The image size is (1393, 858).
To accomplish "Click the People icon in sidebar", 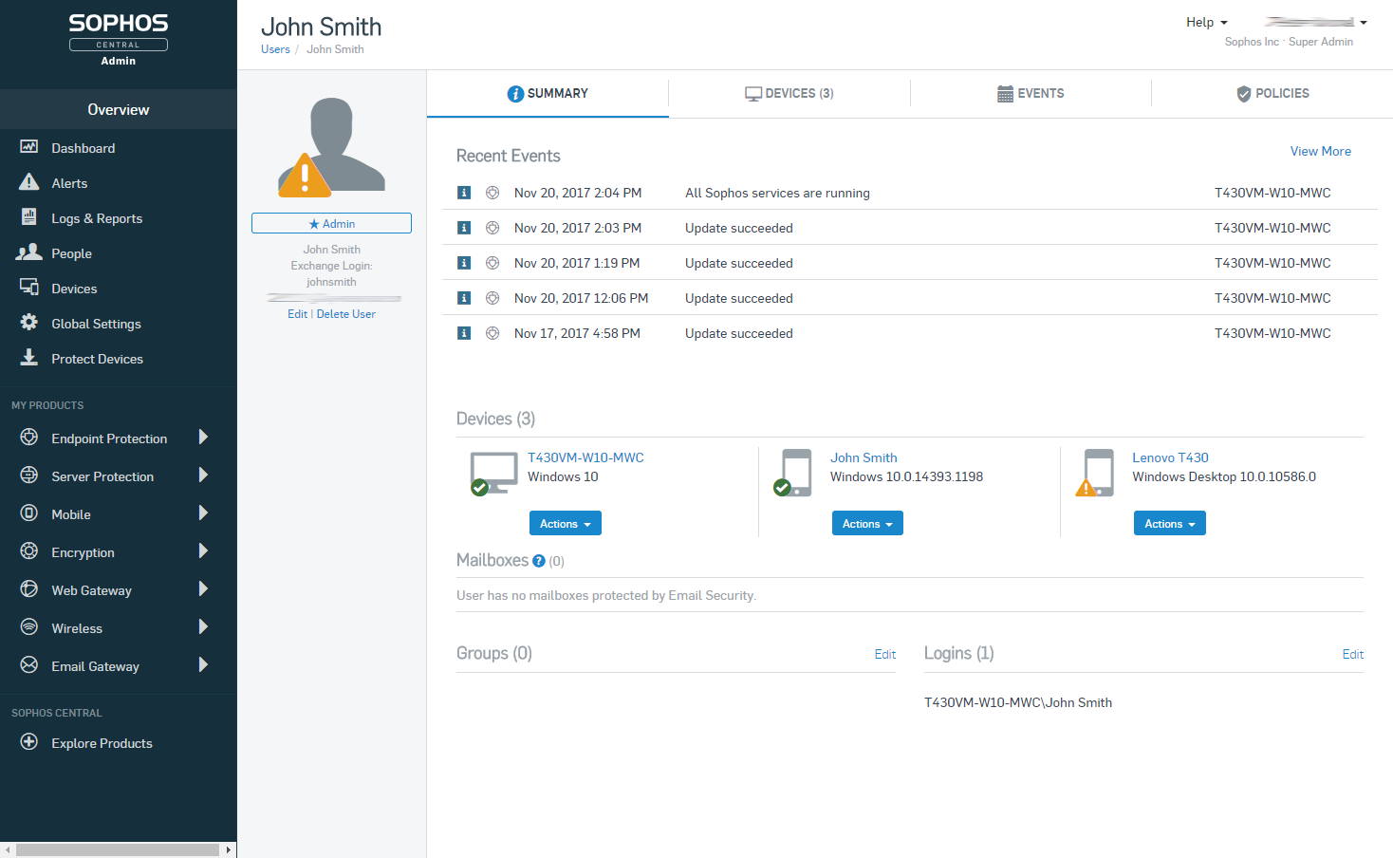I will [29, 252].
